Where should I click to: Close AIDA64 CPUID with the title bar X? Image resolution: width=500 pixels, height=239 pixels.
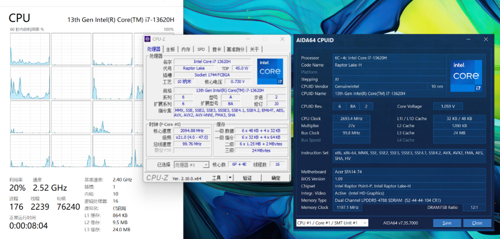coord(486,39)
